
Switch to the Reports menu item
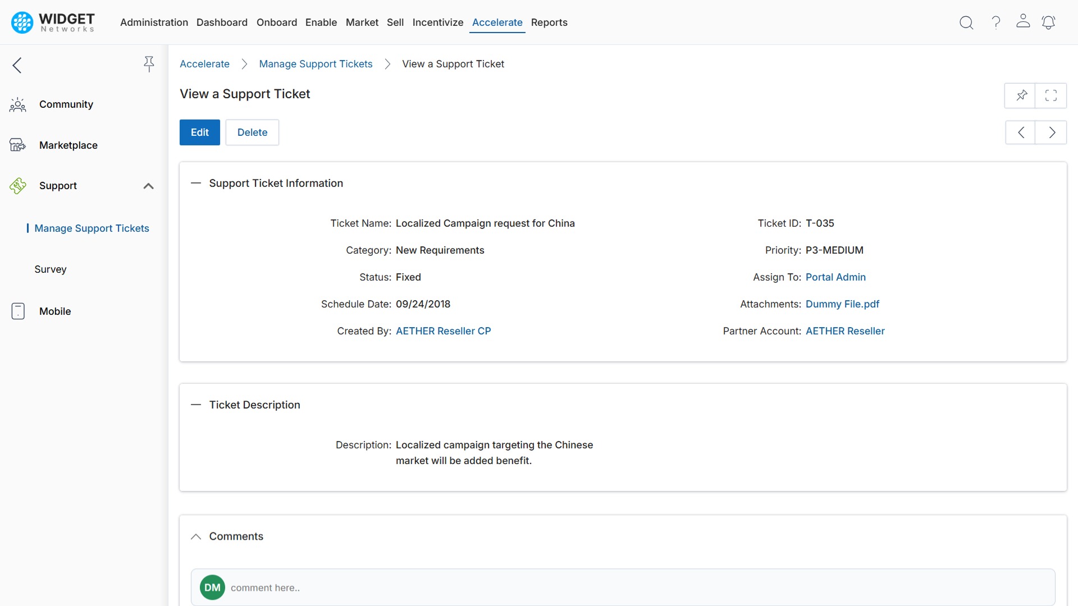[549, 22]
